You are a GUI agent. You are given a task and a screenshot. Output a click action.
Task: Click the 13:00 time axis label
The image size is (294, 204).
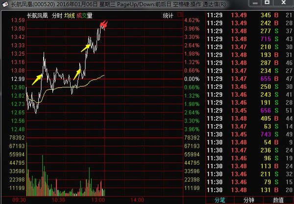pos(98,200)
